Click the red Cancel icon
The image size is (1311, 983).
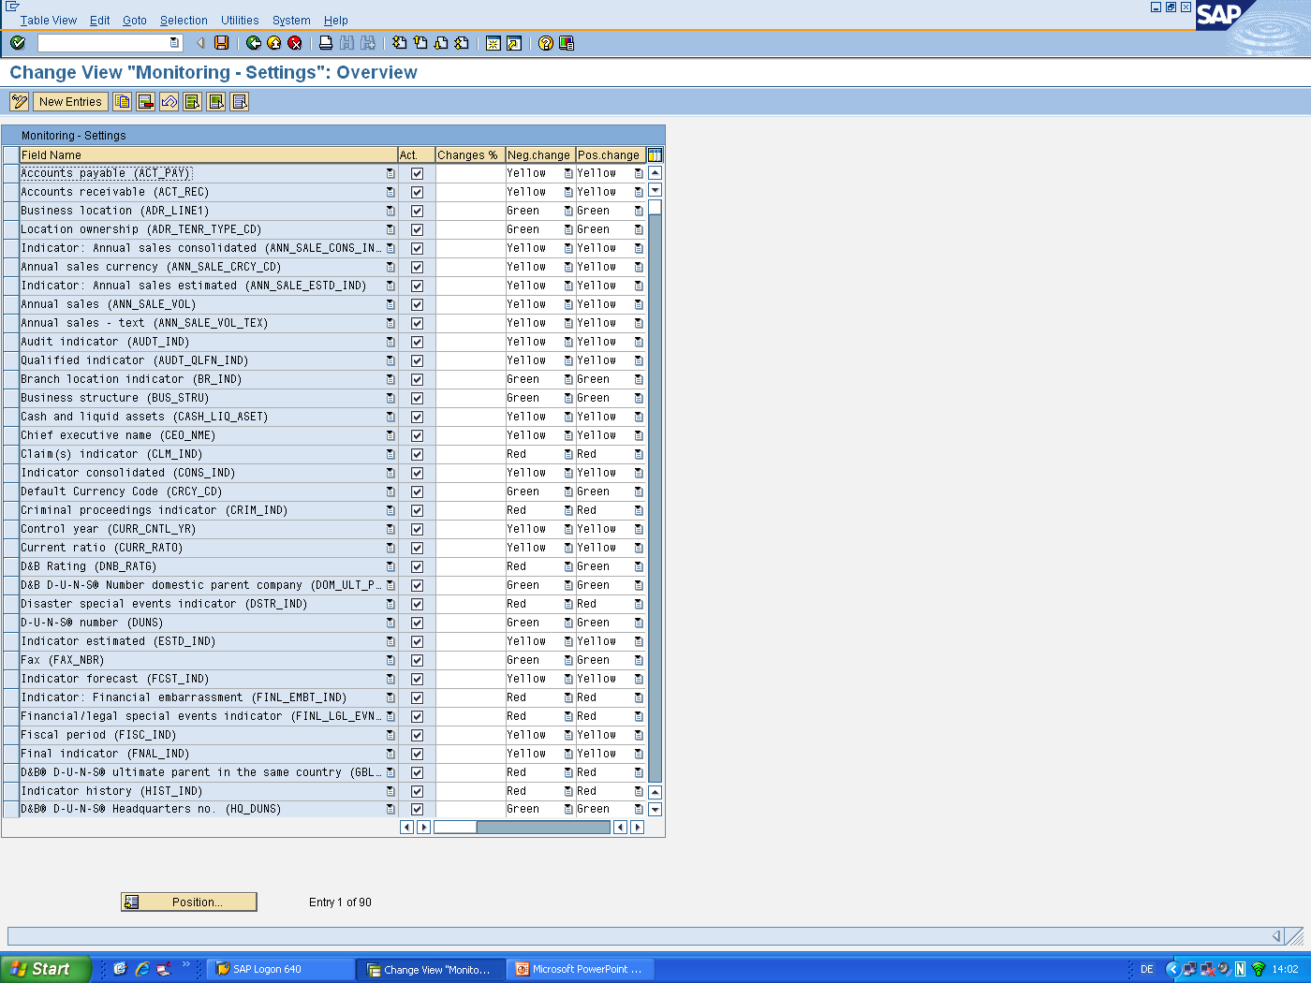click(x=295, y=43)
